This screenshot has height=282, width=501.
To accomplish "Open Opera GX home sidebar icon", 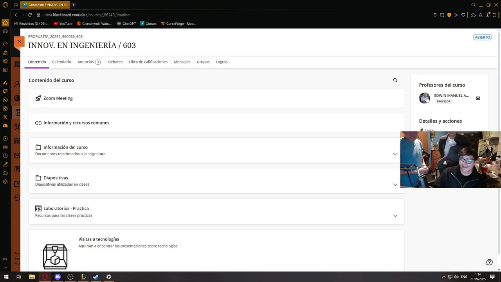I will click(5, 23).
